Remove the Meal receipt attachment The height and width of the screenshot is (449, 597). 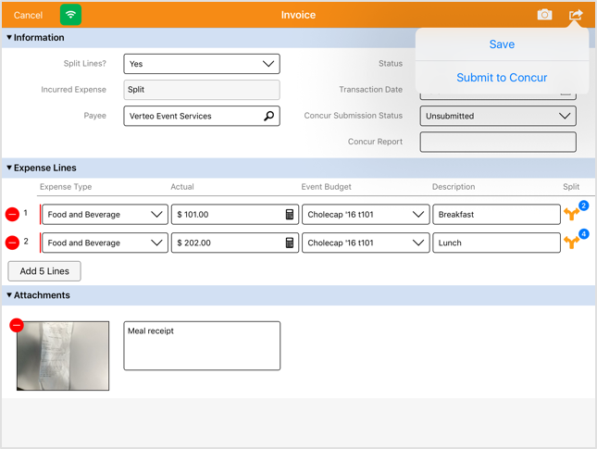17,325
